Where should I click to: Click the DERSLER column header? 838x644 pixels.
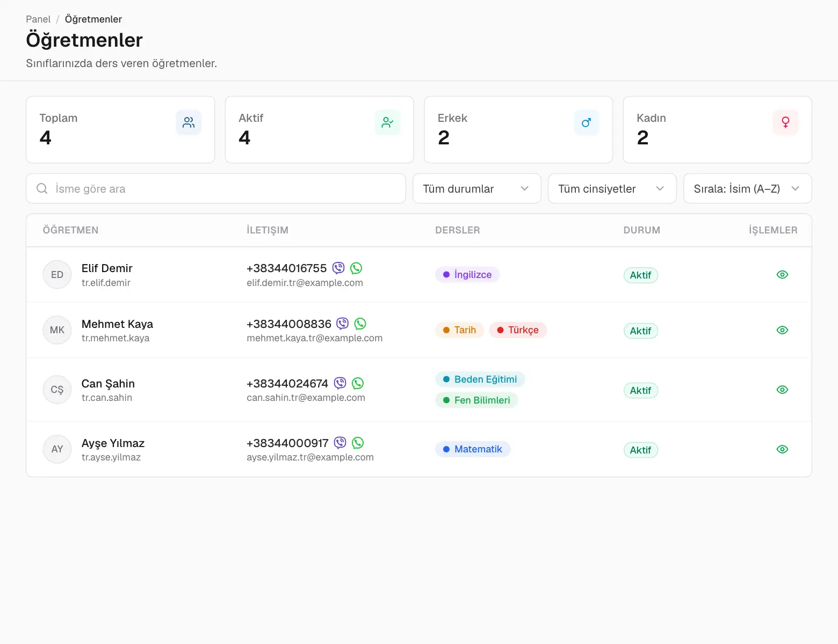458,230
